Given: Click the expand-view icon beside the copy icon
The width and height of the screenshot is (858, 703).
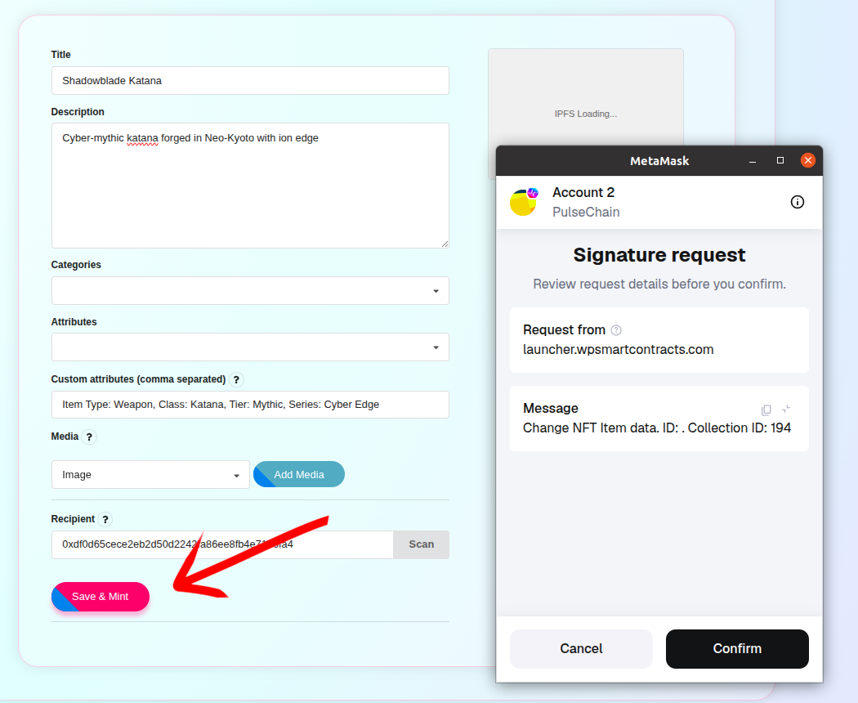Looking at the screenshot, I should (785, 410).
